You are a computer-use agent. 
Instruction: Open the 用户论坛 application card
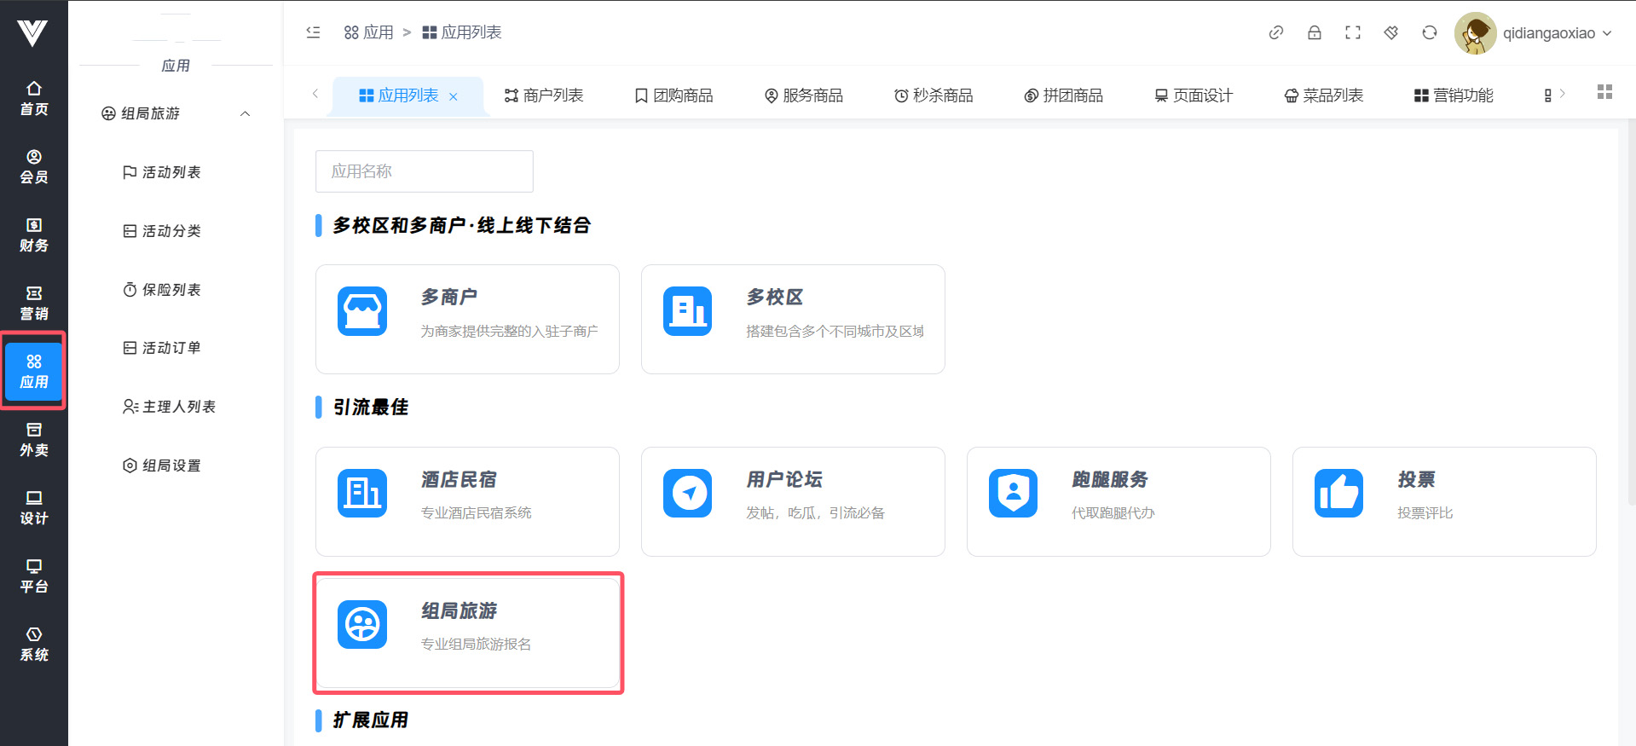pos(792,501)
